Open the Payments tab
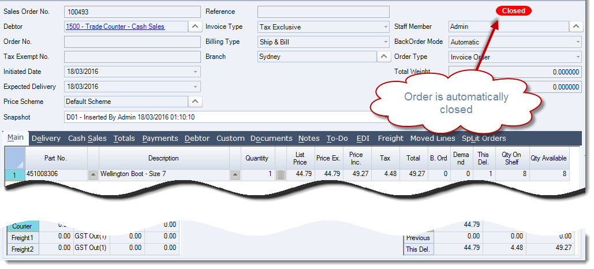This screenshot has height=269, width=594. pyautogui.click(x=160, y=139)
